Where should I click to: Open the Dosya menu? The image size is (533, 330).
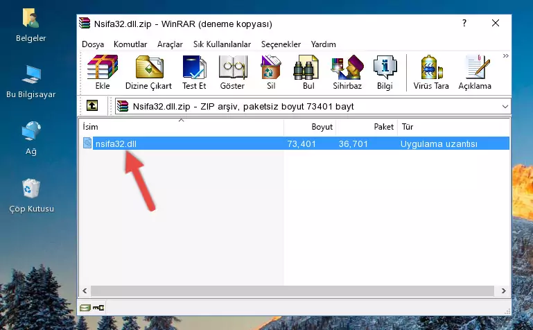93,44
